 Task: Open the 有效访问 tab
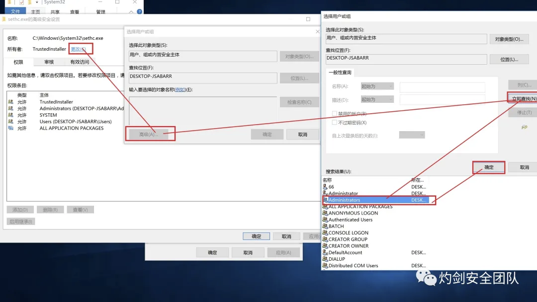pos(80,62)
